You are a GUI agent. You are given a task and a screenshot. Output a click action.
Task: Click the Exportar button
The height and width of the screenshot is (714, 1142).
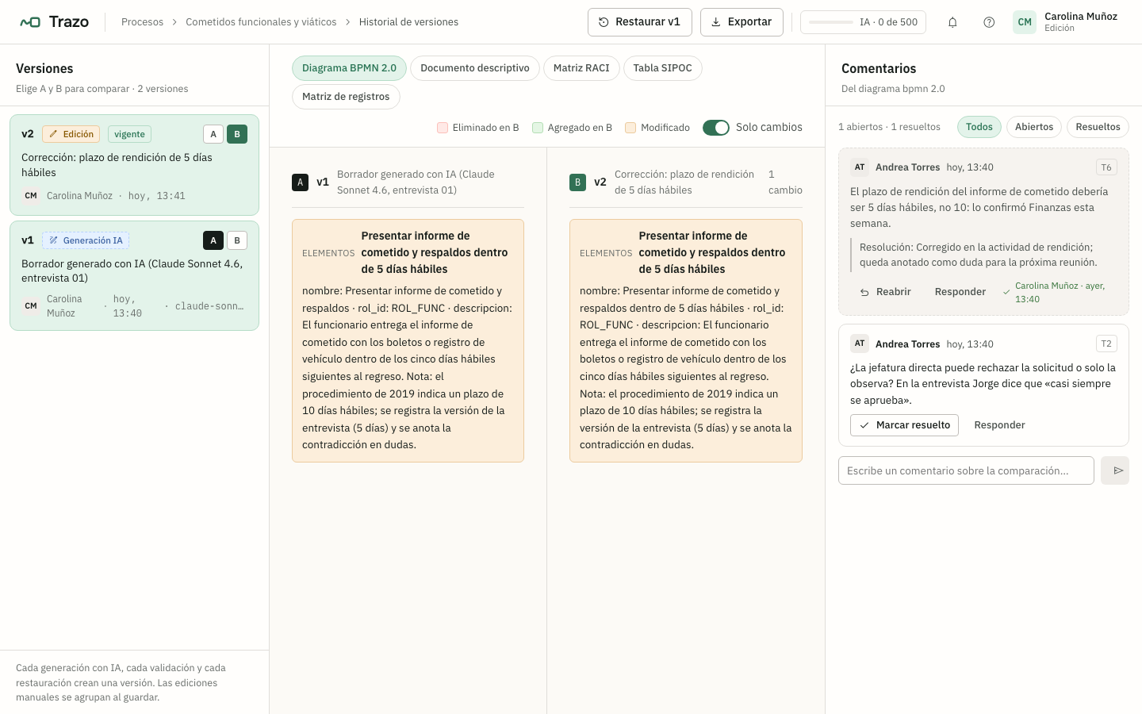click(x=742, y=22)
